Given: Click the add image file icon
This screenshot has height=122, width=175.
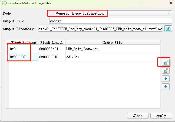Looking at the screenshot, I should [x=166, y=62].
